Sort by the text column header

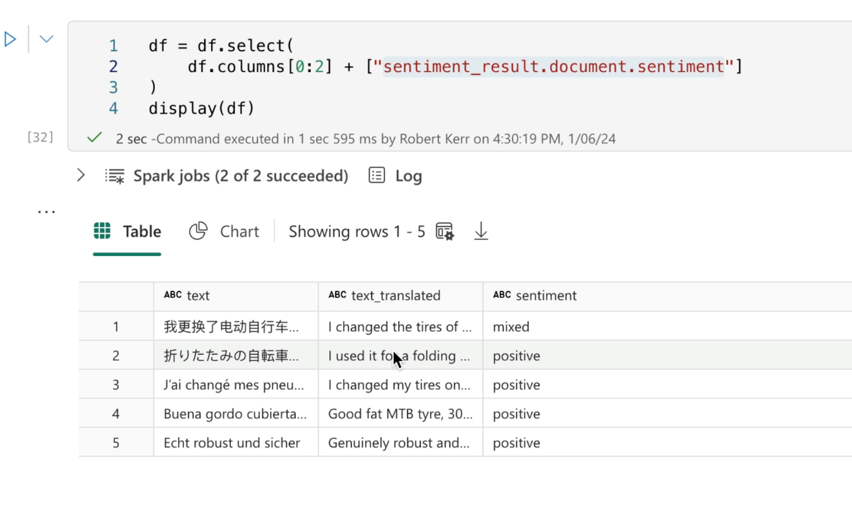click(198, 295)
